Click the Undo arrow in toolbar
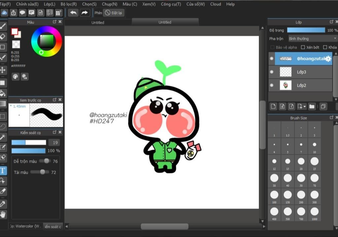The width and height of the screenshot is (338, 237). (x=73, y=13)
